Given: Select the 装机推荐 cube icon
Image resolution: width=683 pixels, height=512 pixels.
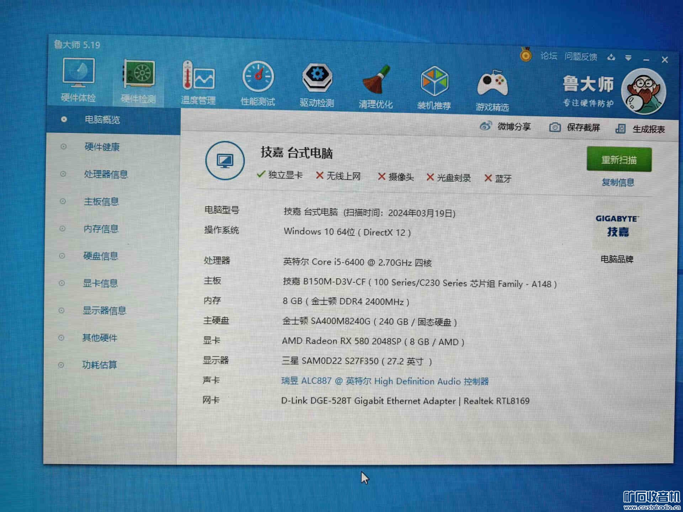Looking at the screenshot, I should coord(434,81).
